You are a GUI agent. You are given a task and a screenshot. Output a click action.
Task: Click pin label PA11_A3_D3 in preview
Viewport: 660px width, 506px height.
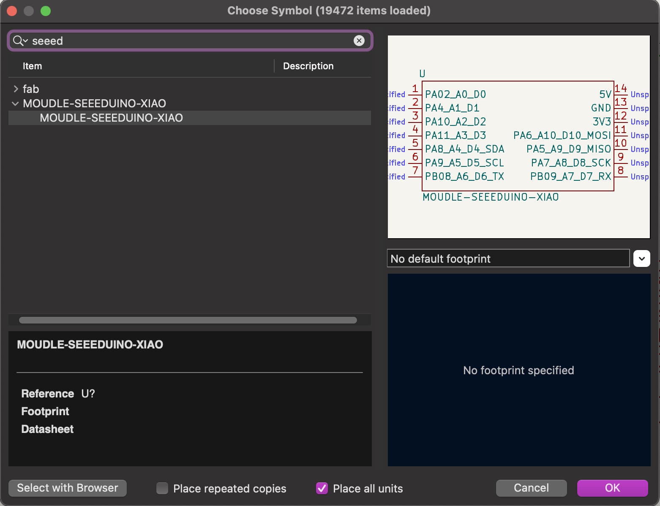pos(455,135)
